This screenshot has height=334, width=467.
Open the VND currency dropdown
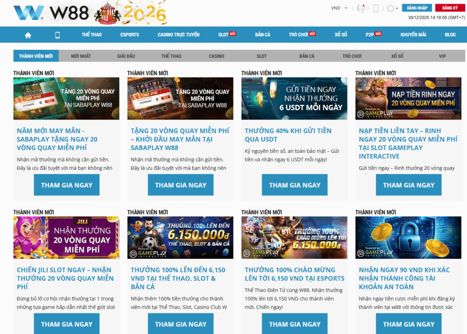(x=339, y=8)
